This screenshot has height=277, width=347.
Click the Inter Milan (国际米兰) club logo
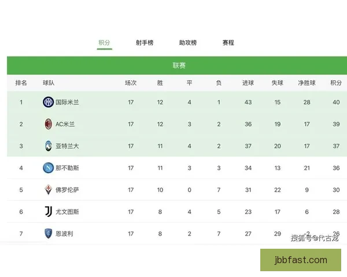[x=48, y=102]
